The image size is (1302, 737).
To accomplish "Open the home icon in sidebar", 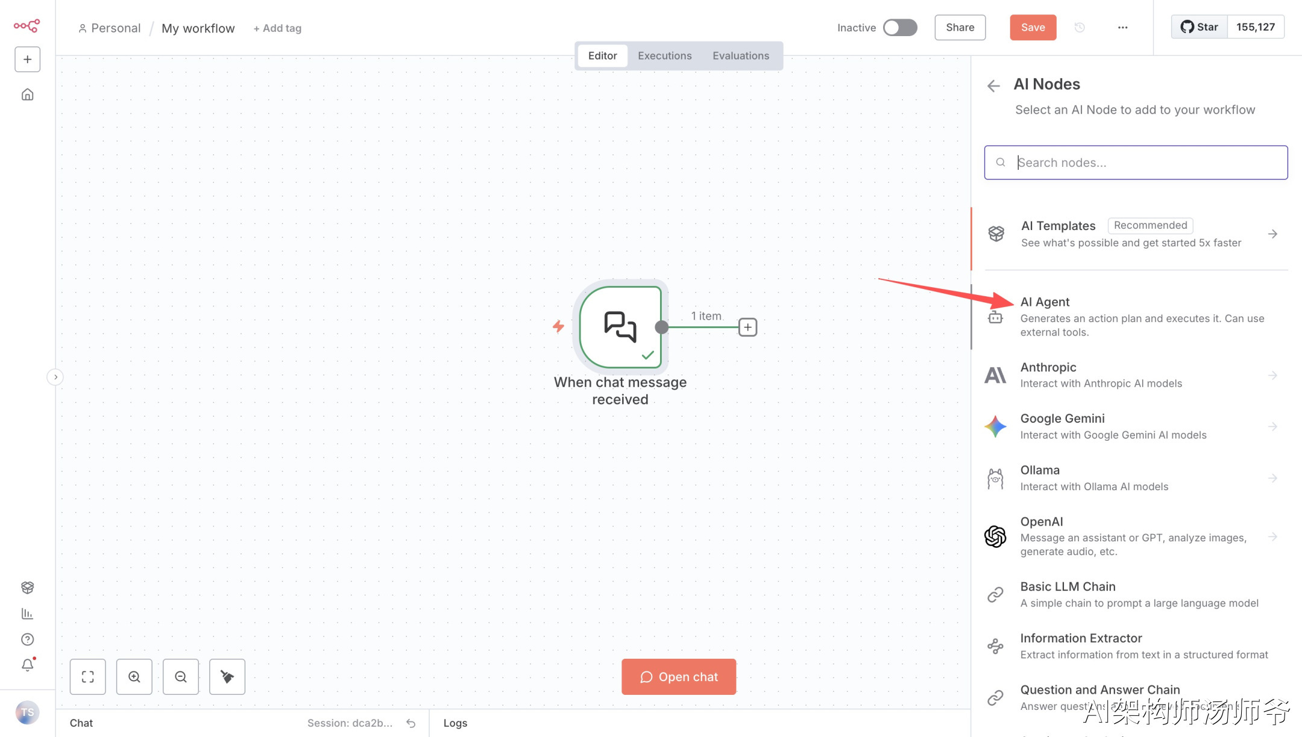I will click(28, 95).
